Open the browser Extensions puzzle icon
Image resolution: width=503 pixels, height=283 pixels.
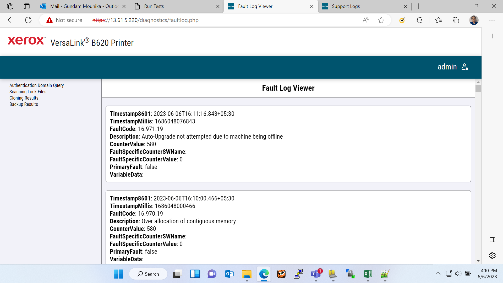tap(419, 20)
